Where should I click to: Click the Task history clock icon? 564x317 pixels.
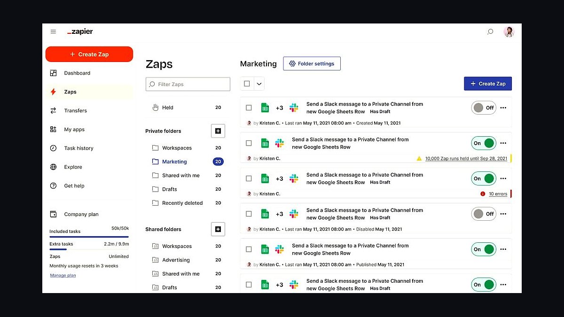pos(53,148)
